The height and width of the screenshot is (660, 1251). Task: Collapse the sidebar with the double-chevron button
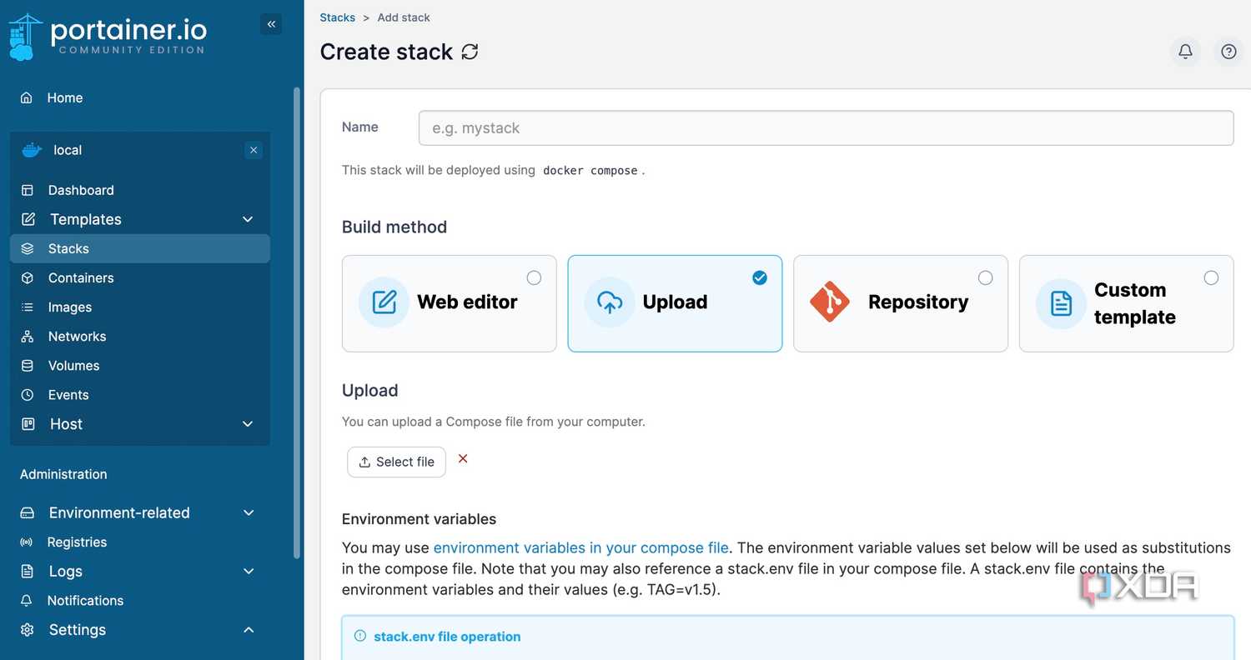pyautogui.click(x=271, y=24)
